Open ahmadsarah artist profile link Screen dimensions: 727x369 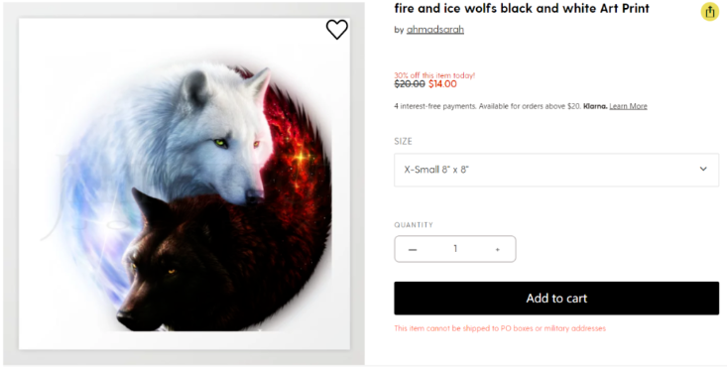click(x=434, y=30)
